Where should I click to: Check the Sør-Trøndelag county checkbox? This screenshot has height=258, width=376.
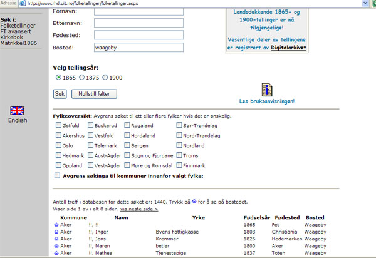(179, 125)
